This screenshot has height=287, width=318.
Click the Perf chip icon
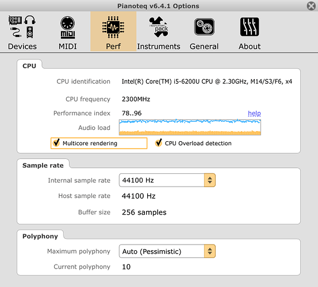click(113, 27)
